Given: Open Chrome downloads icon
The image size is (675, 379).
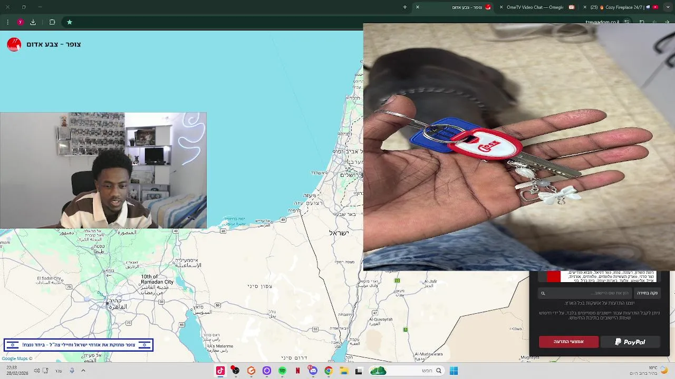Looking at the screenshot, I should (x=33, y=22).
